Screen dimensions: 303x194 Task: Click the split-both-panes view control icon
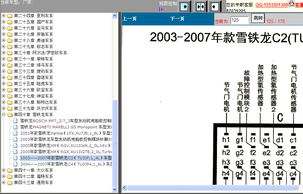coord(201,7)
